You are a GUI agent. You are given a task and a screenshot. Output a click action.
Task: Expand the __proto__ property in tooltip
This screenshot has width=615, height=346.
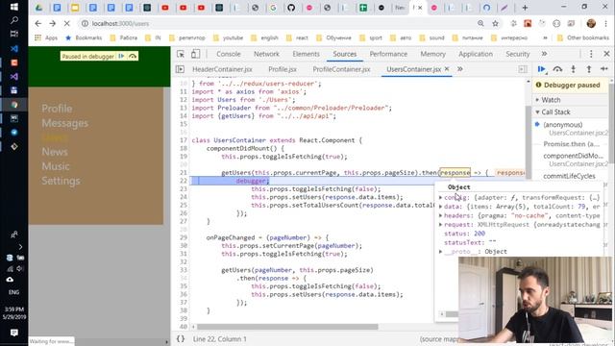click(x=440, y=252)
